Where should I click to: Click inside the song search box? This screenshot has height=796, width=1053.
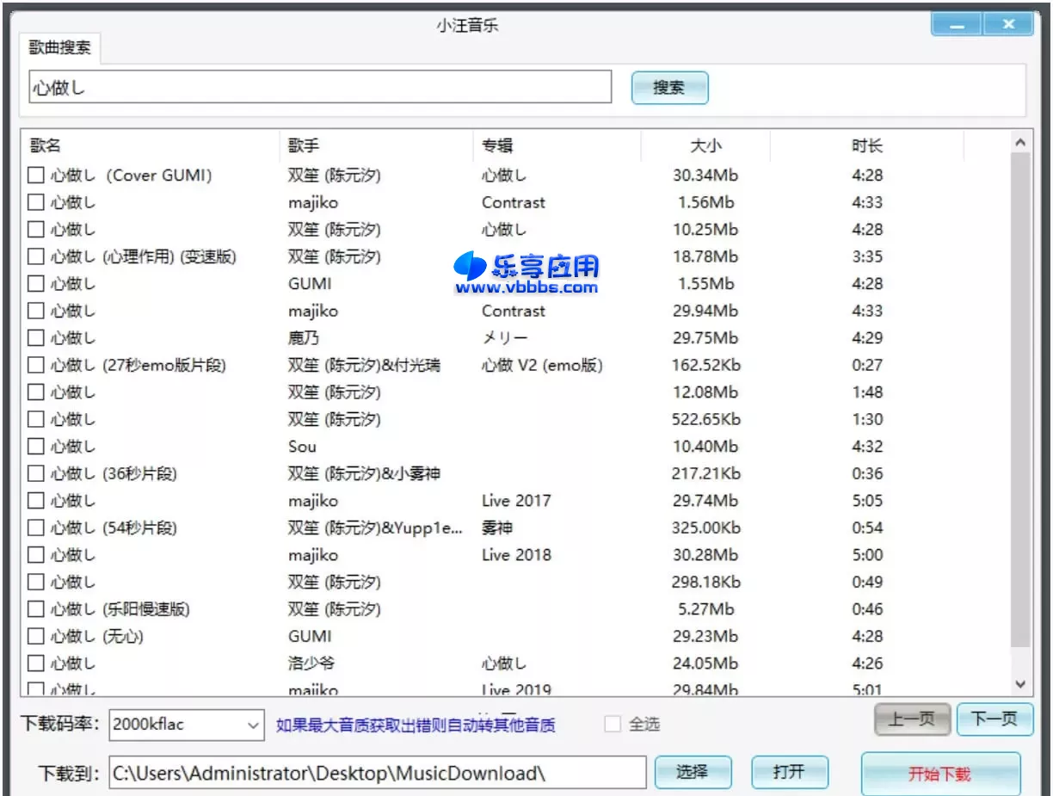(318, 87)
